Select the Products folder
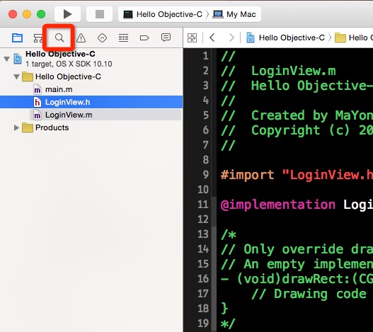 point(91,127)
